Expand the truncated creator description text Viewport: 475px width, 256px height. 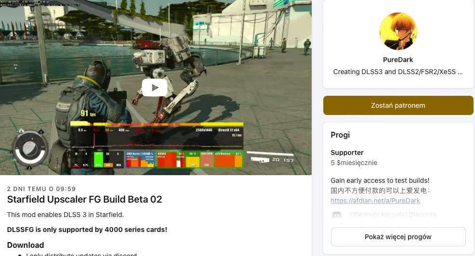click(398, 72)
